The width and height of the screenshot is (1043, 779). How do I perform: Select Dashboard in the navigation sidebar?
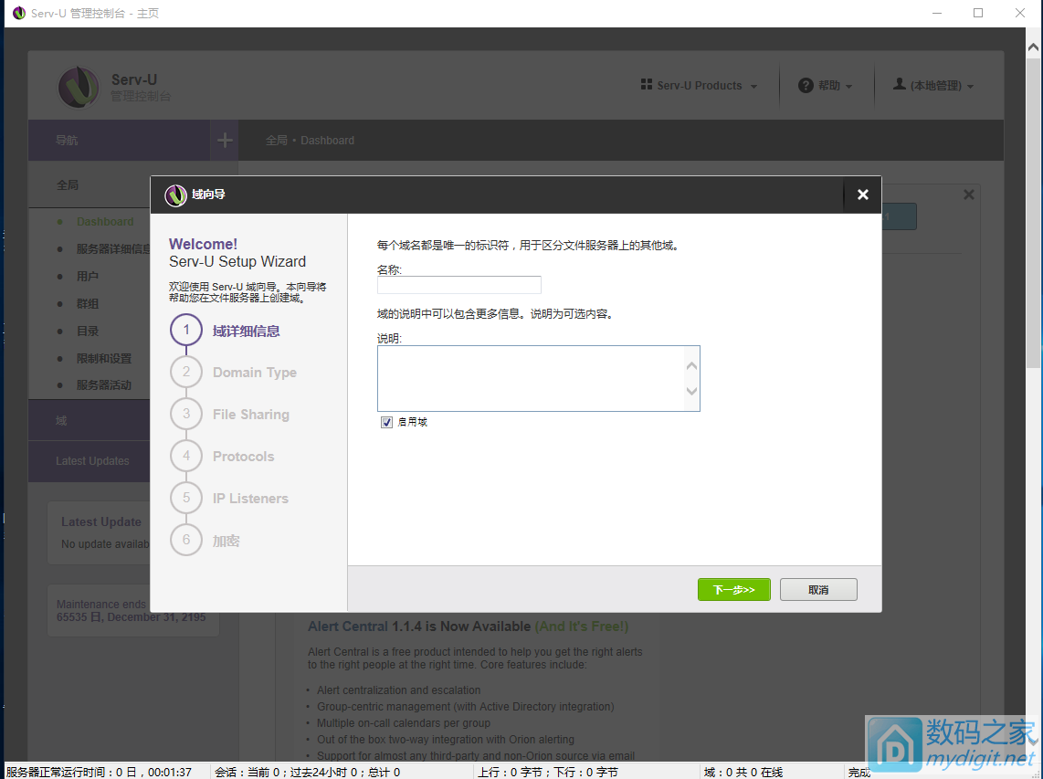(x=105, y=222)
